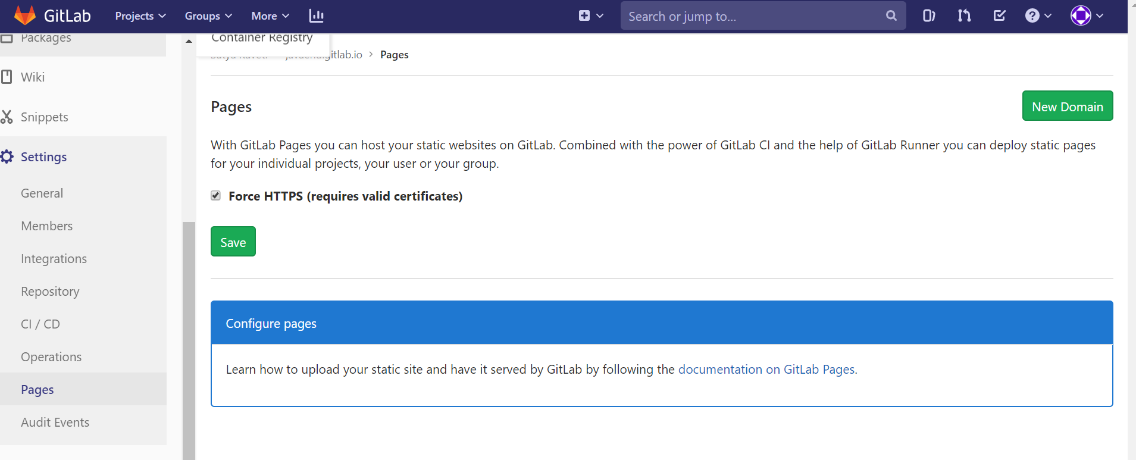Click the Settings gear icon in sidebar

click(7, 157)
